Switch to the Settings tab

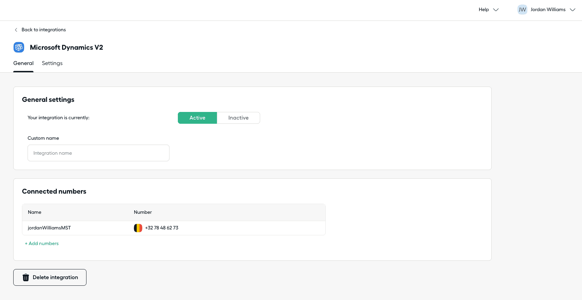[x=52, y=63]
